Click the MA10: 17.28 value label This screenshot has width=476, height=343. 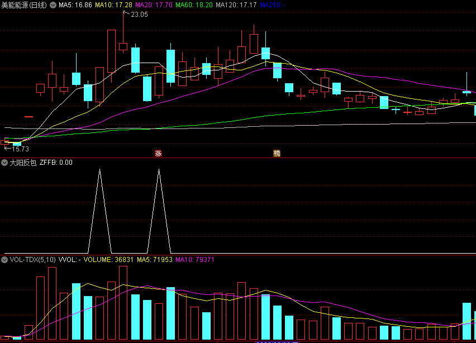click(113, 5)
